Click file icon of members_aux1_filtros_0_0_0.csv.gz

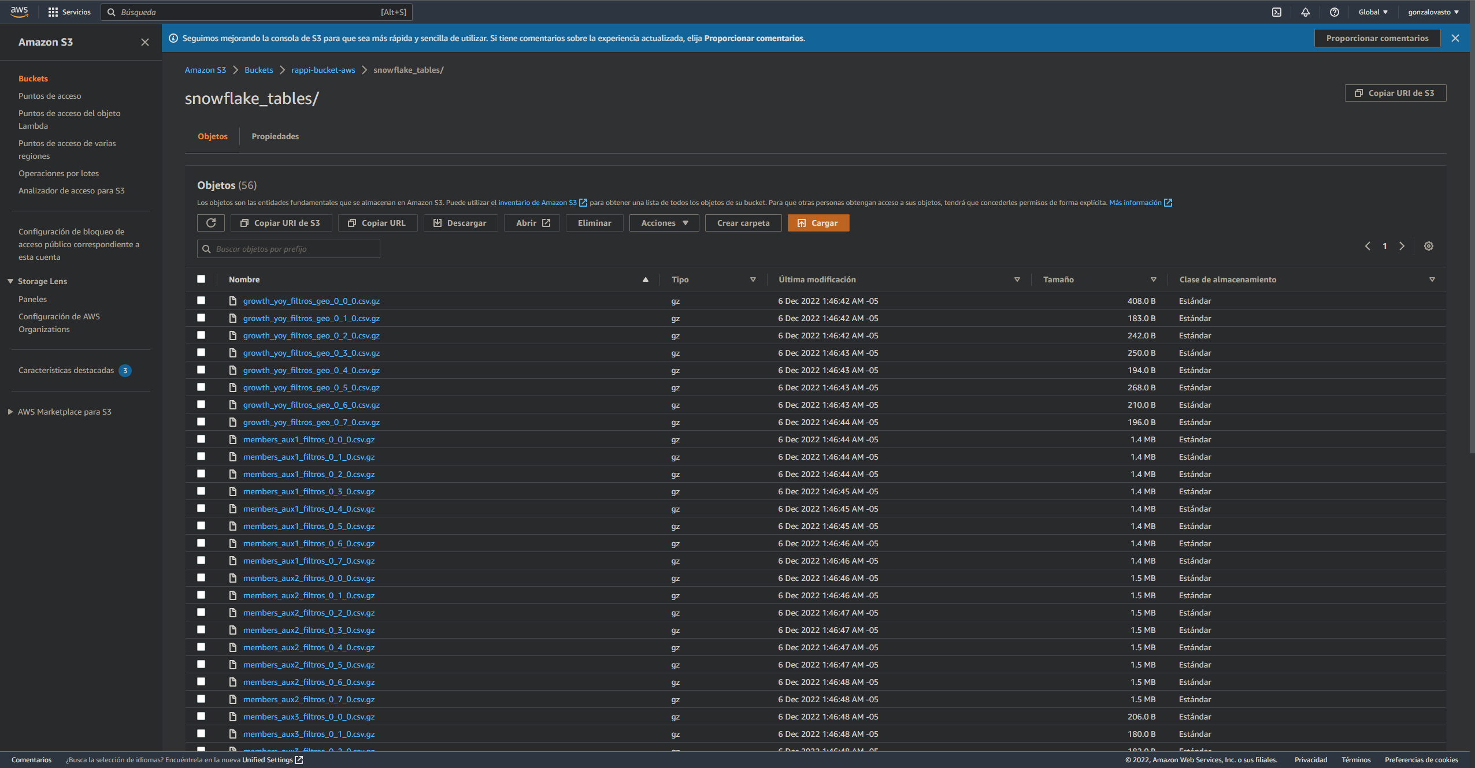[233, 439]
